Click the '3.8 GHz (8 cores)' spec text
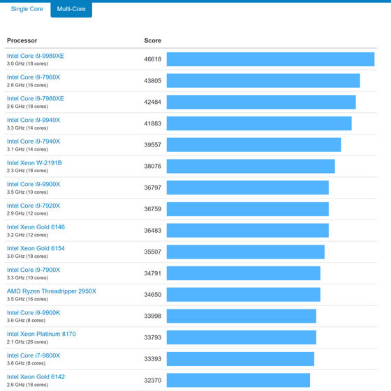Viewport: 391px width, 391px height. click(x=27, y=363)
